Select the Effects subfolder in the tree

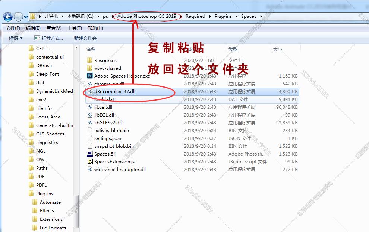tap(43, 210)
